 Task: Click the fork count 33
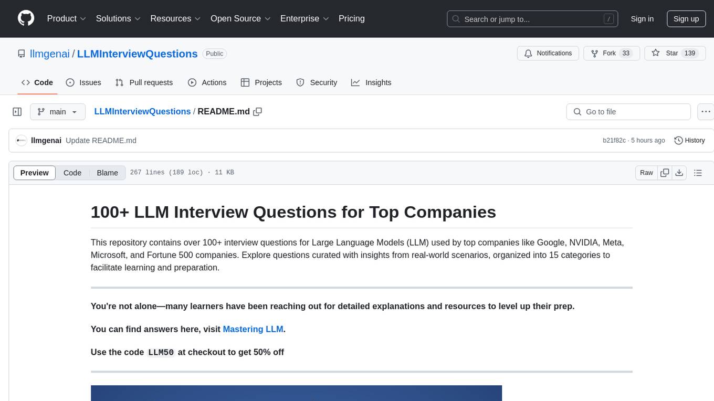(625, 54)
